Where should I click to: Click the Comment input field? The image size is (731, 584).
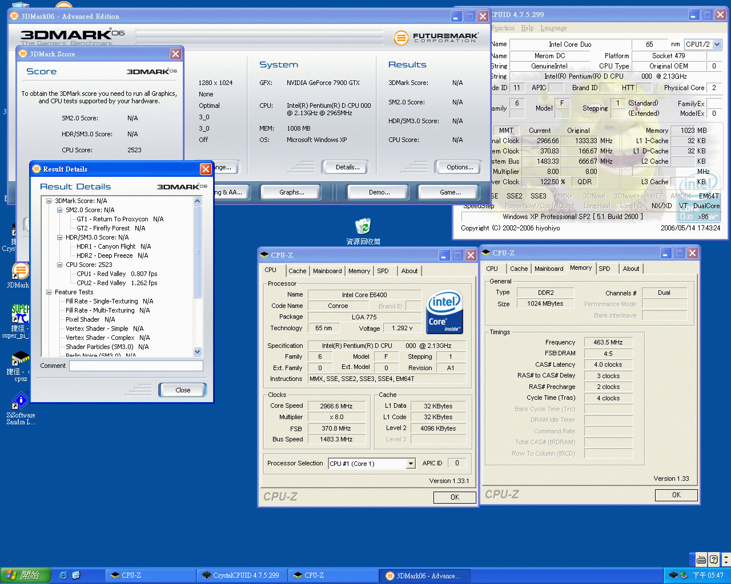click(x=136, y=366)
